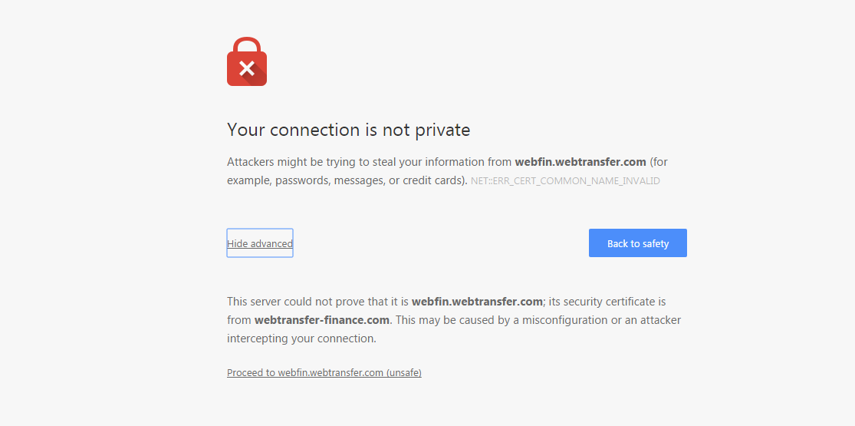Screen dimensions: 855x426
Task: Click the 'intercepting your connection' text
Action: point(301,338)
